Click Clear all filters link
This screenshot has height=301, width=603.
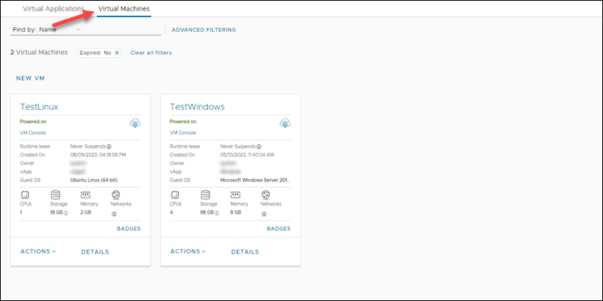(152, 53)
